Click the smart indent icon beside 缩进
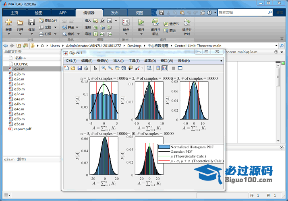Viewport: 288px width, 201px height. (x=96, y=34)
